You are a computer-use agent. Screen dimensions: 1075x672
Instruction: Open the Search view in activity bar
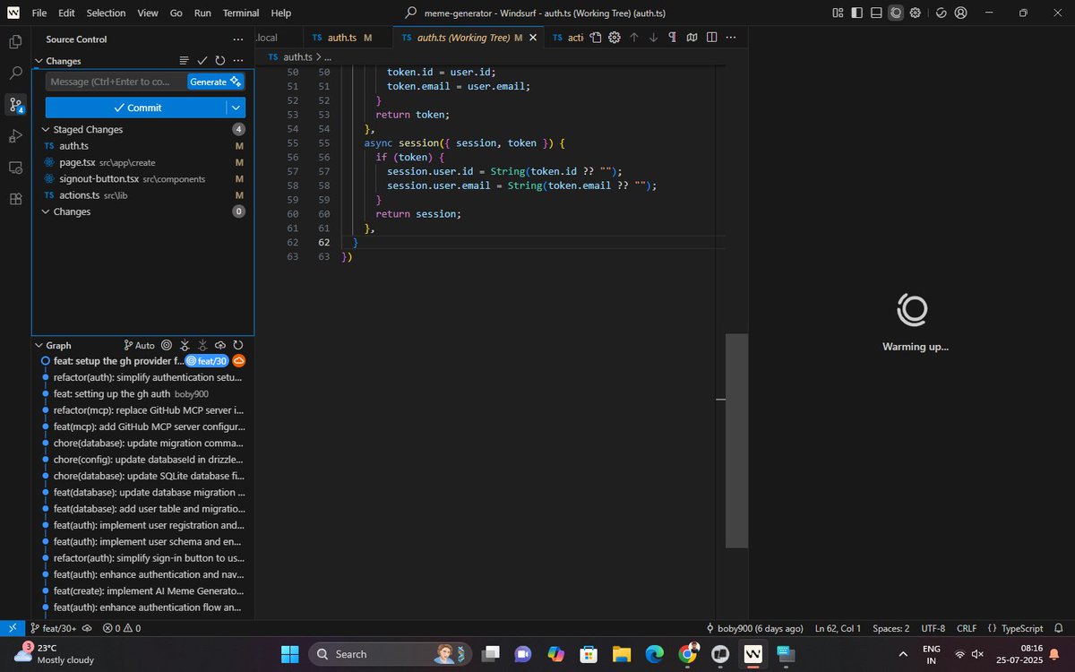point(15,73)
